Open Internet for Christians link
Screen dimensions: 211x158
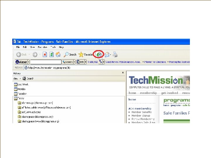point(155,62)
